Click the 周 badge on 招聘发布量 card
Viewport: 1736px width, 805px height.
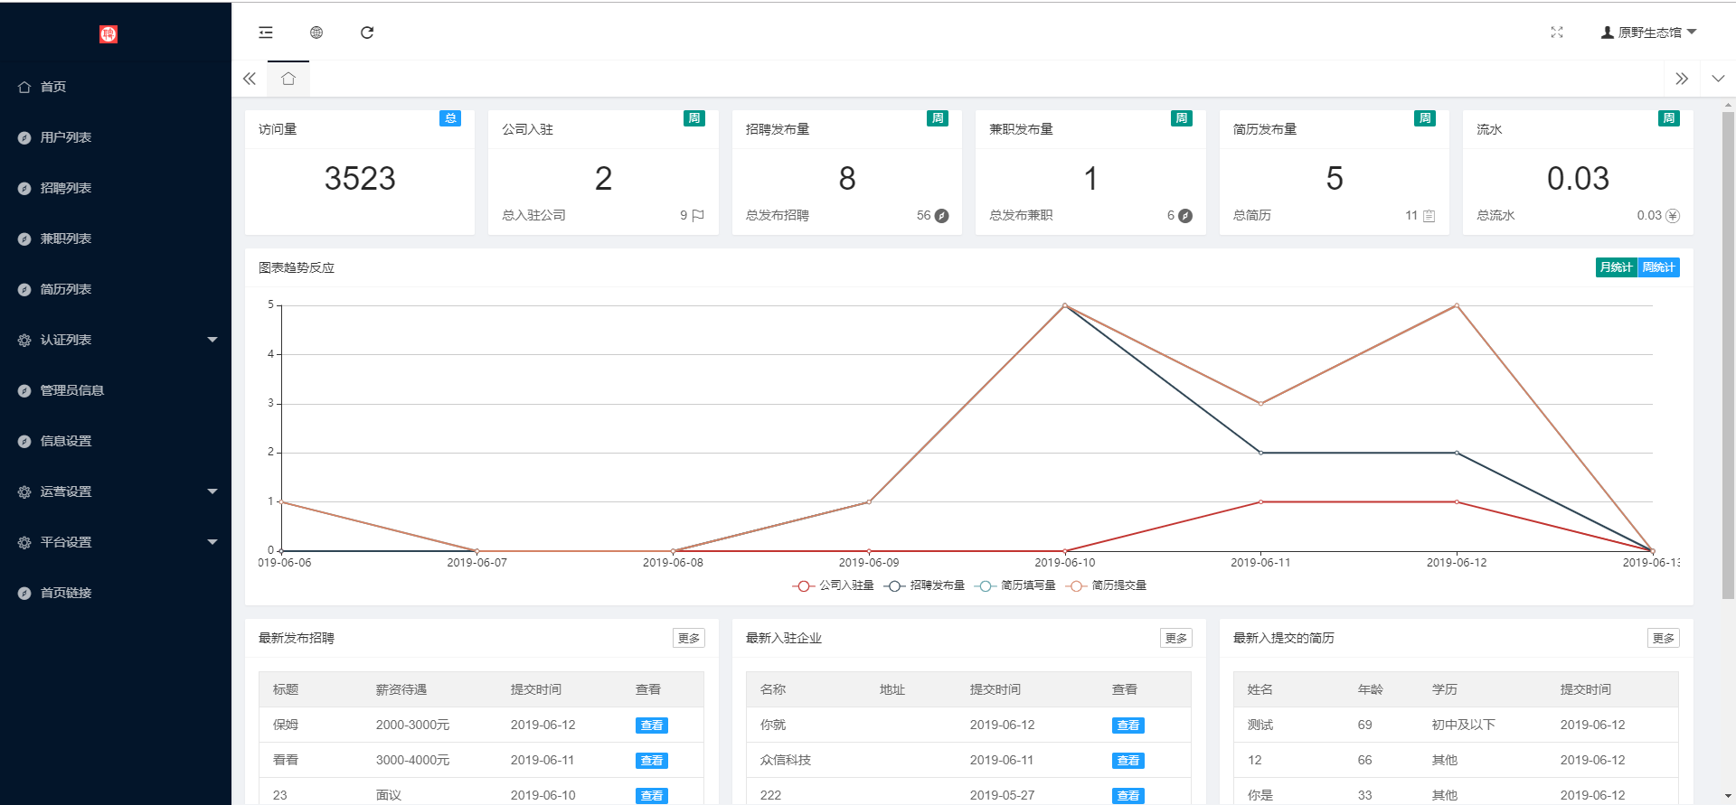point(938,118)
